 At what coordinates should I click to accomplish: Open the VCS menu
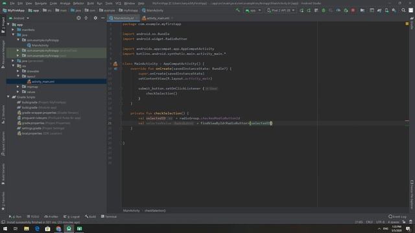click(118, 3)
